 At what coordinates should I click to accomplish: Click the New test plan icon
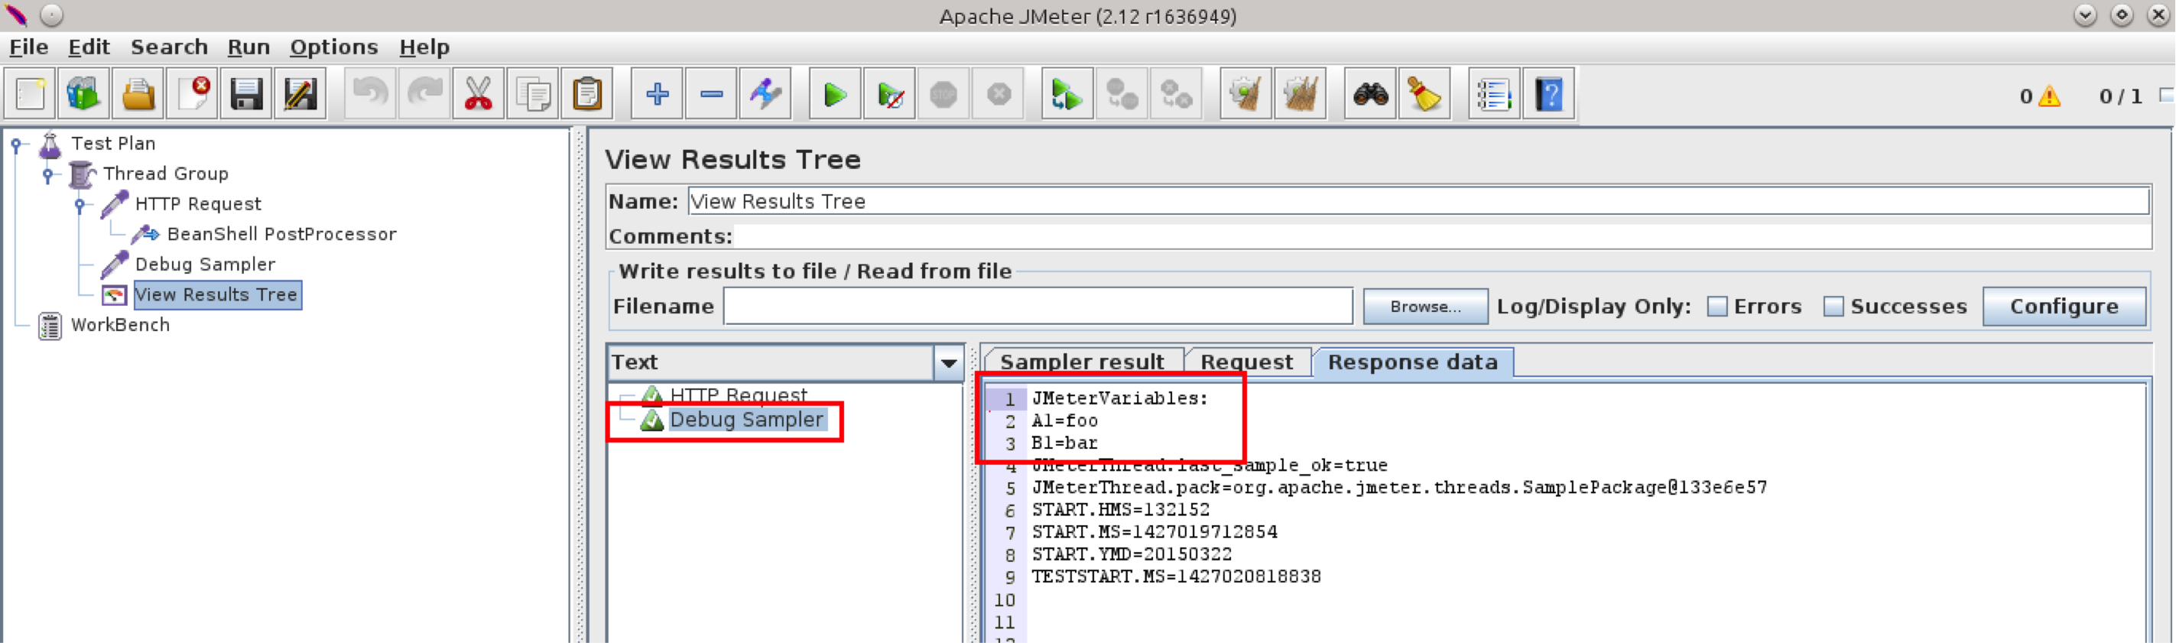[x=31, y=94]
